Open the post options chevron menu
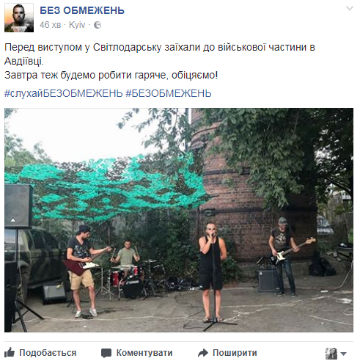The image size is (360, 361). 350,9
